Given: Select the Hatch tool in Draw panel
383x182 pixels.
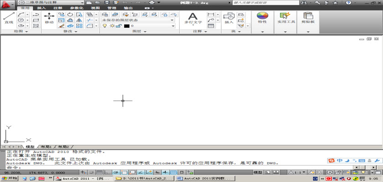Looking at the screenshot, I should (36, 25).
